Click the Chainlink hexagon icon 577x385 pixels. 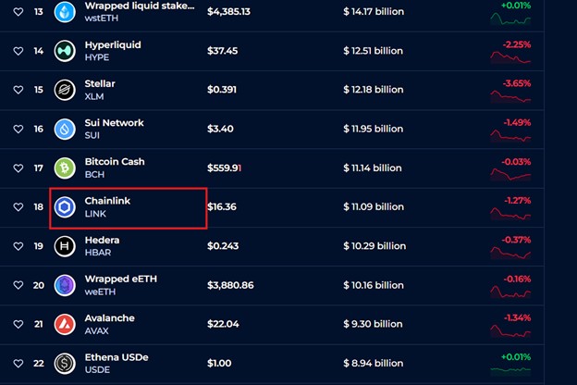coord(65,207)
